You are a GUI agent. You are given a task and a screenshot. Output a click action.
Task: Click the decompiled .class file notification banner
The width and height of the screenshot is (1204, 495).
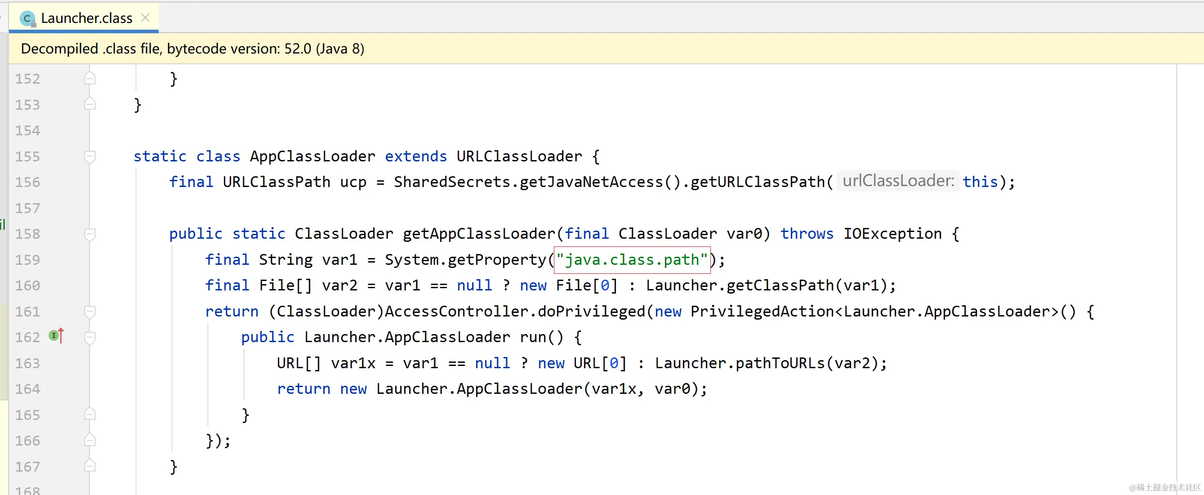pyautogui.click(x=192, y=49)
